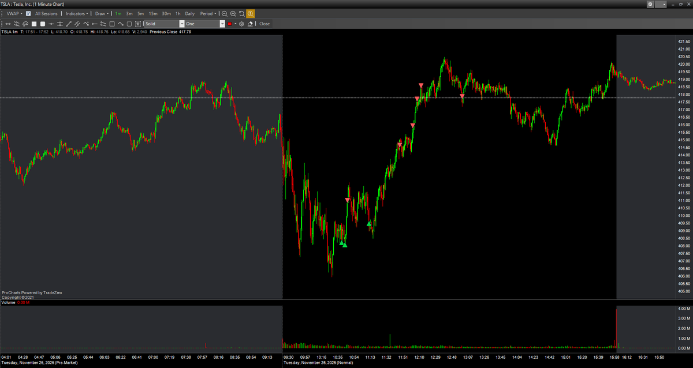693x368 pixels.
Task: Select the horizontal ray drawing tool
Action: pos(95,24)
